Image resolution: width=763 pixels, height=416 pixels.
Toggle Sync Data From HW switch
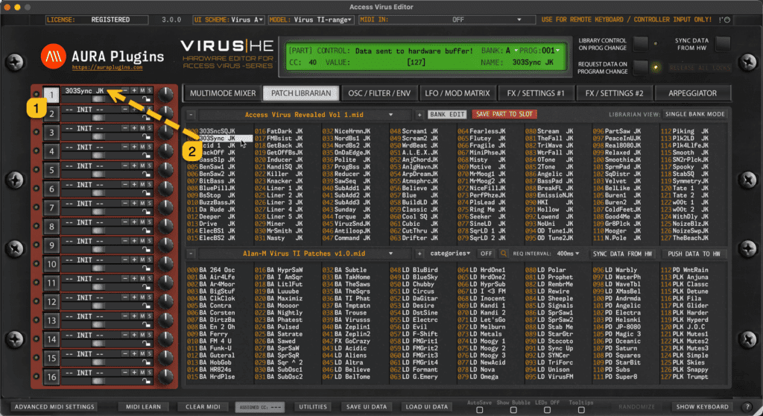pyautogui.click(x=723, y=44)
